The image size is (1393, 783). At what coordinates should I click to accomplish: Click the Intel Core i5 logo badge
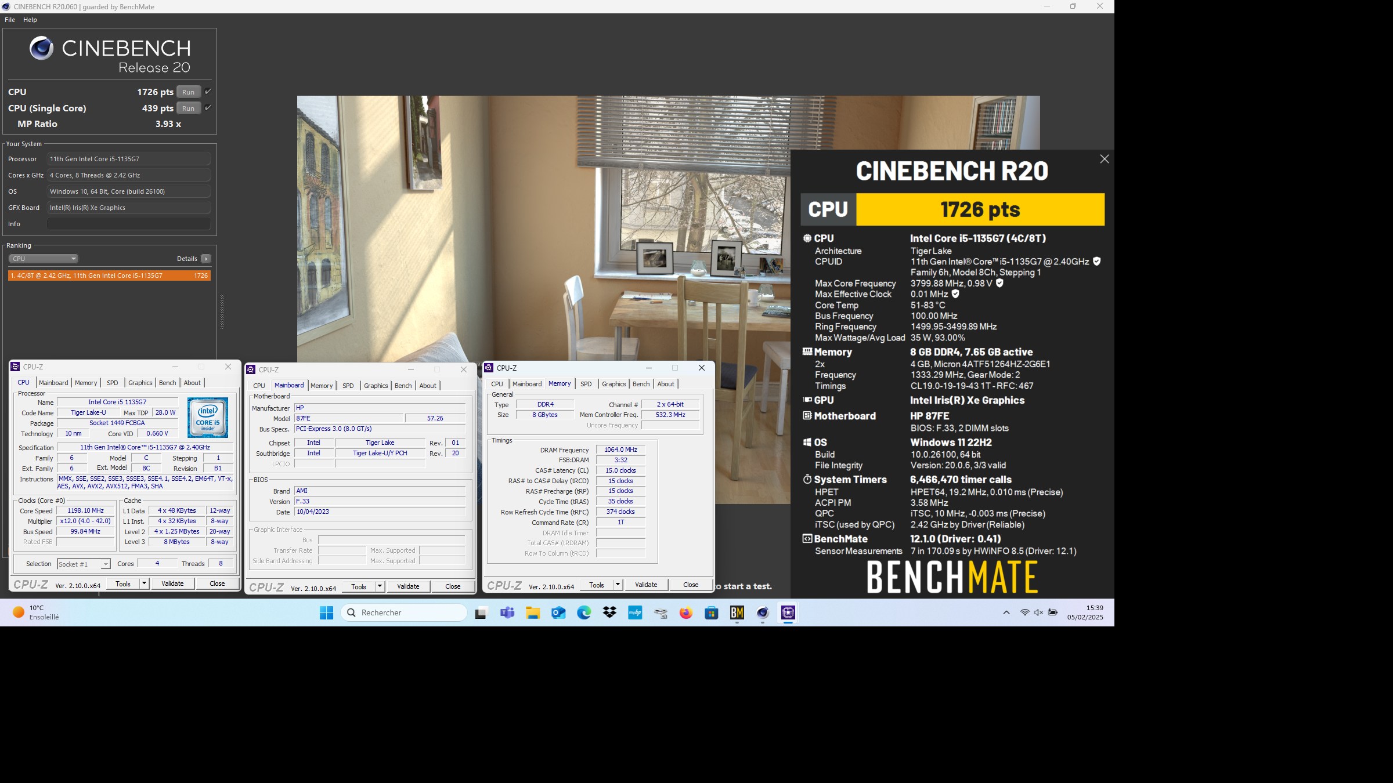pos(208,418)
